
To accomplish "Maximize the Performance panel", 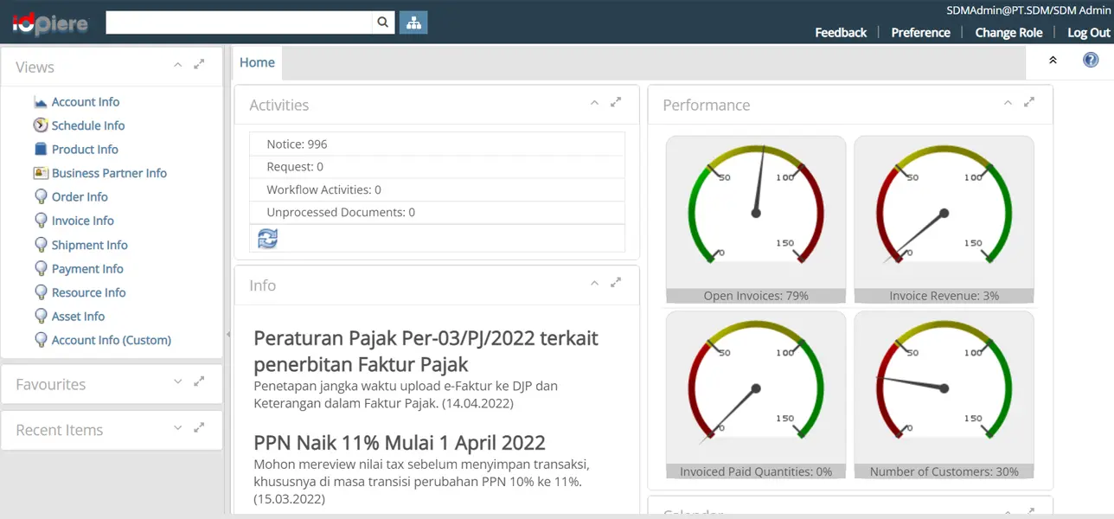I will pyautogui.click(x=1029, y=102).
